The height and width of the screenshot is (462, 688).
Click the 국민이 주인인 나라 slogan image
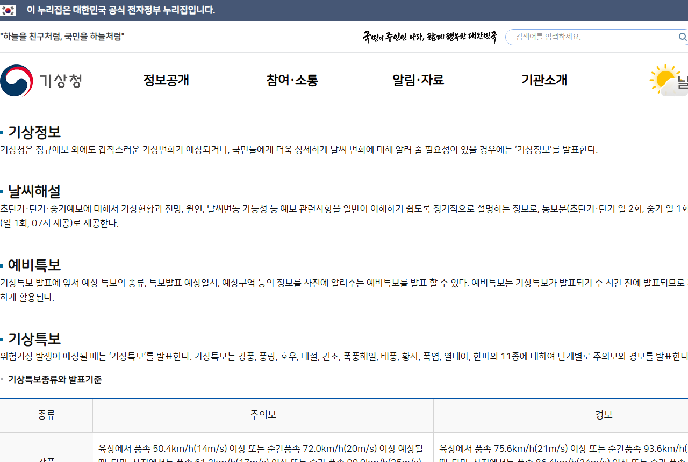pyautogui.click(x=430, y=37)
